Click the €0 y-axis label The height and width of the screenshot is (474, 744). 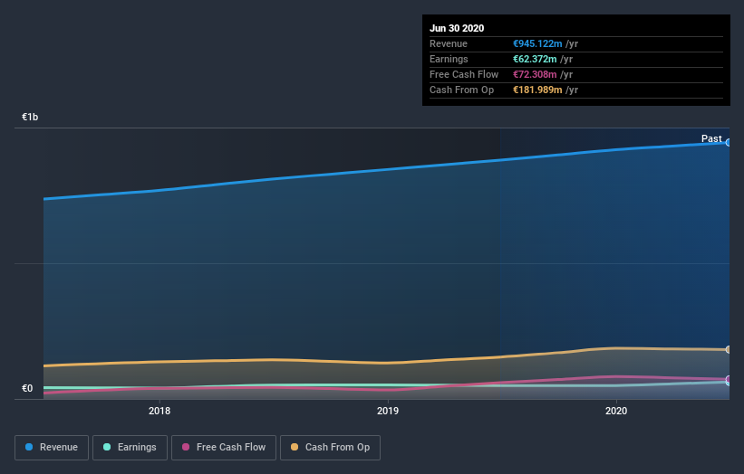pos(27,388)
